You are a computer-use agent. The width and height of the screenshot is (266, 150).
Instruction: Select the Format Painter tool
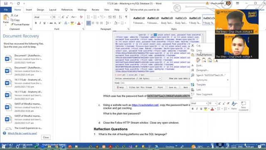coord(20,25)
